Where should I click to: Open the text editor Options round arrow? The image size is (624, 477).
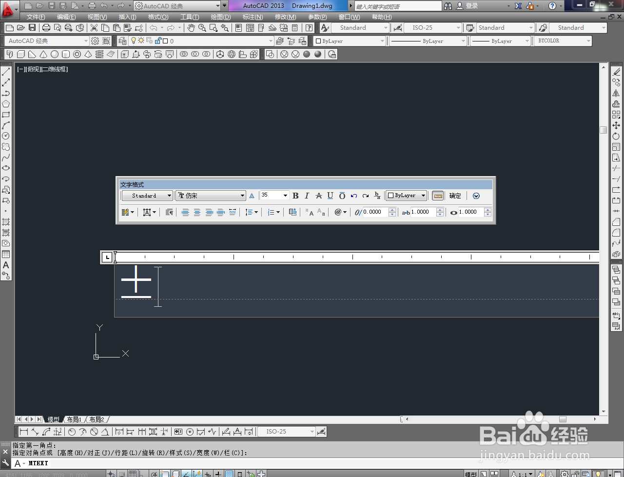[x=476, y=196]
